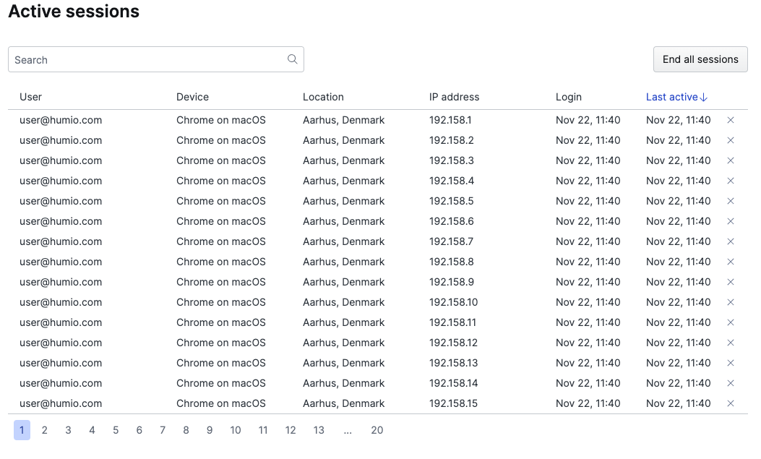
Task: End the session with IP 192.158.15
Action: pyautogui.click(x=731, y=403)
